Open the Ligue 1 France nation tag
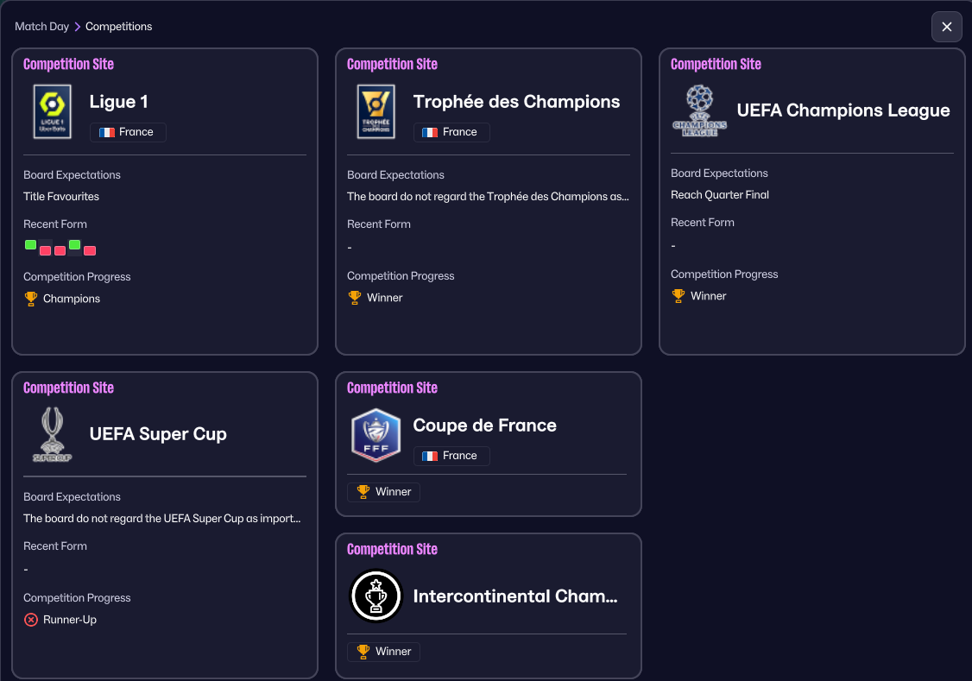This screenshot has width=972, height=681. point(128,132)
